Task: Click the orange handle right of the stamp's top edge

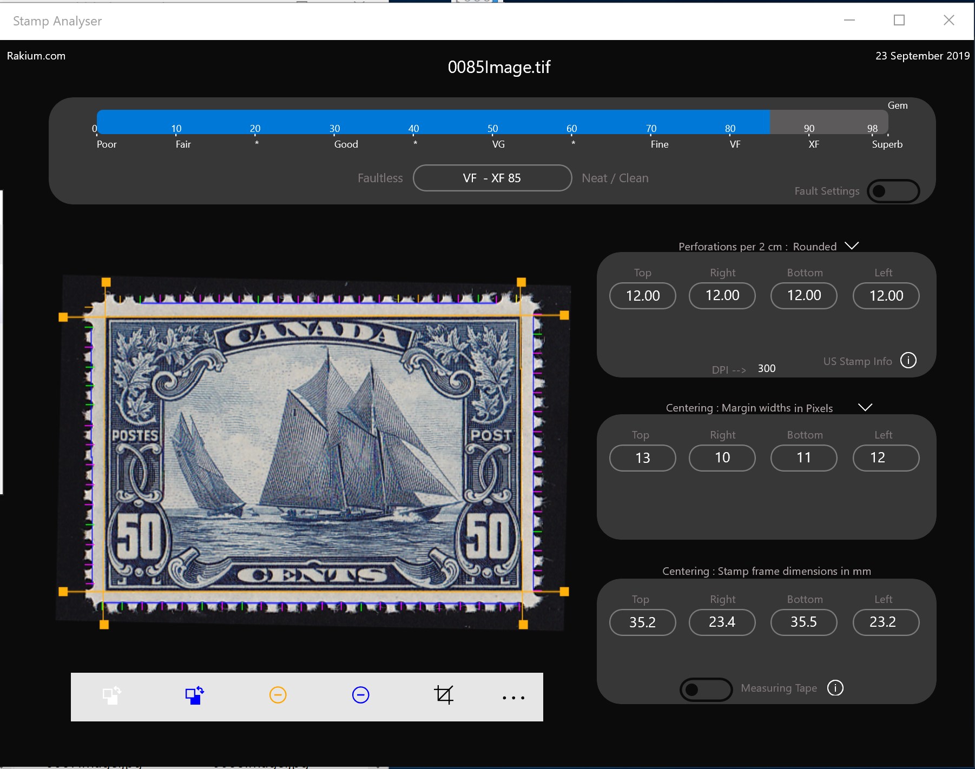Action: click(x=564, y=315)
